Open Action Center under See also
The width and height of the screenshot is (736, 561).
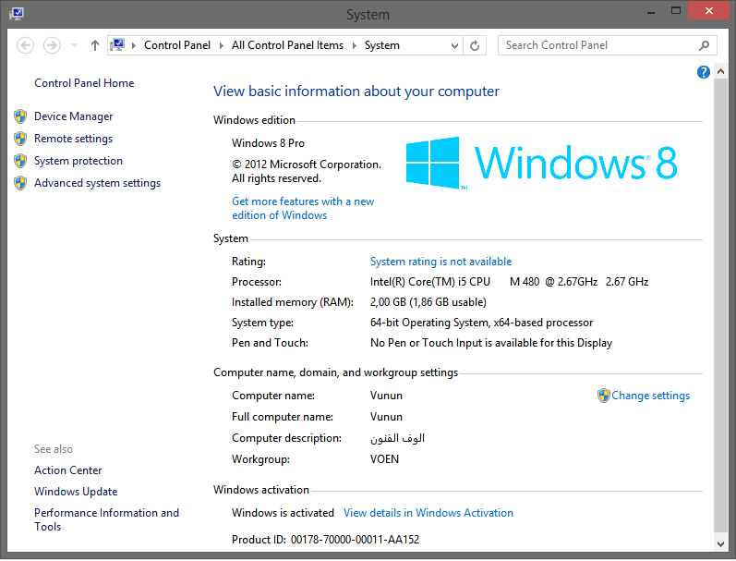pyautogui.click(x=67, y=470)
